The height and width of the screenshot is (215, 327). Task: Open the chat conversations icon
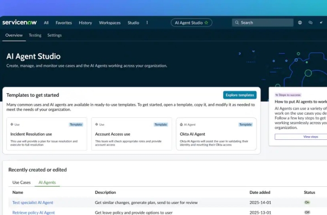point(310,22)
